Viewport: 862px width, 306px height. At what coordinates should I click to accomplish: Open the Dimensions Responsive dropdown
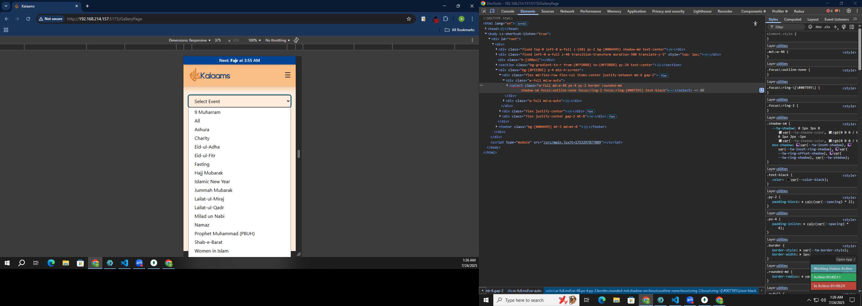coord(189,40)
